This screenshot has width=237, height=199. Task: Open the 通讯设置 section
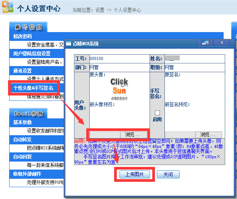[23, 71]
